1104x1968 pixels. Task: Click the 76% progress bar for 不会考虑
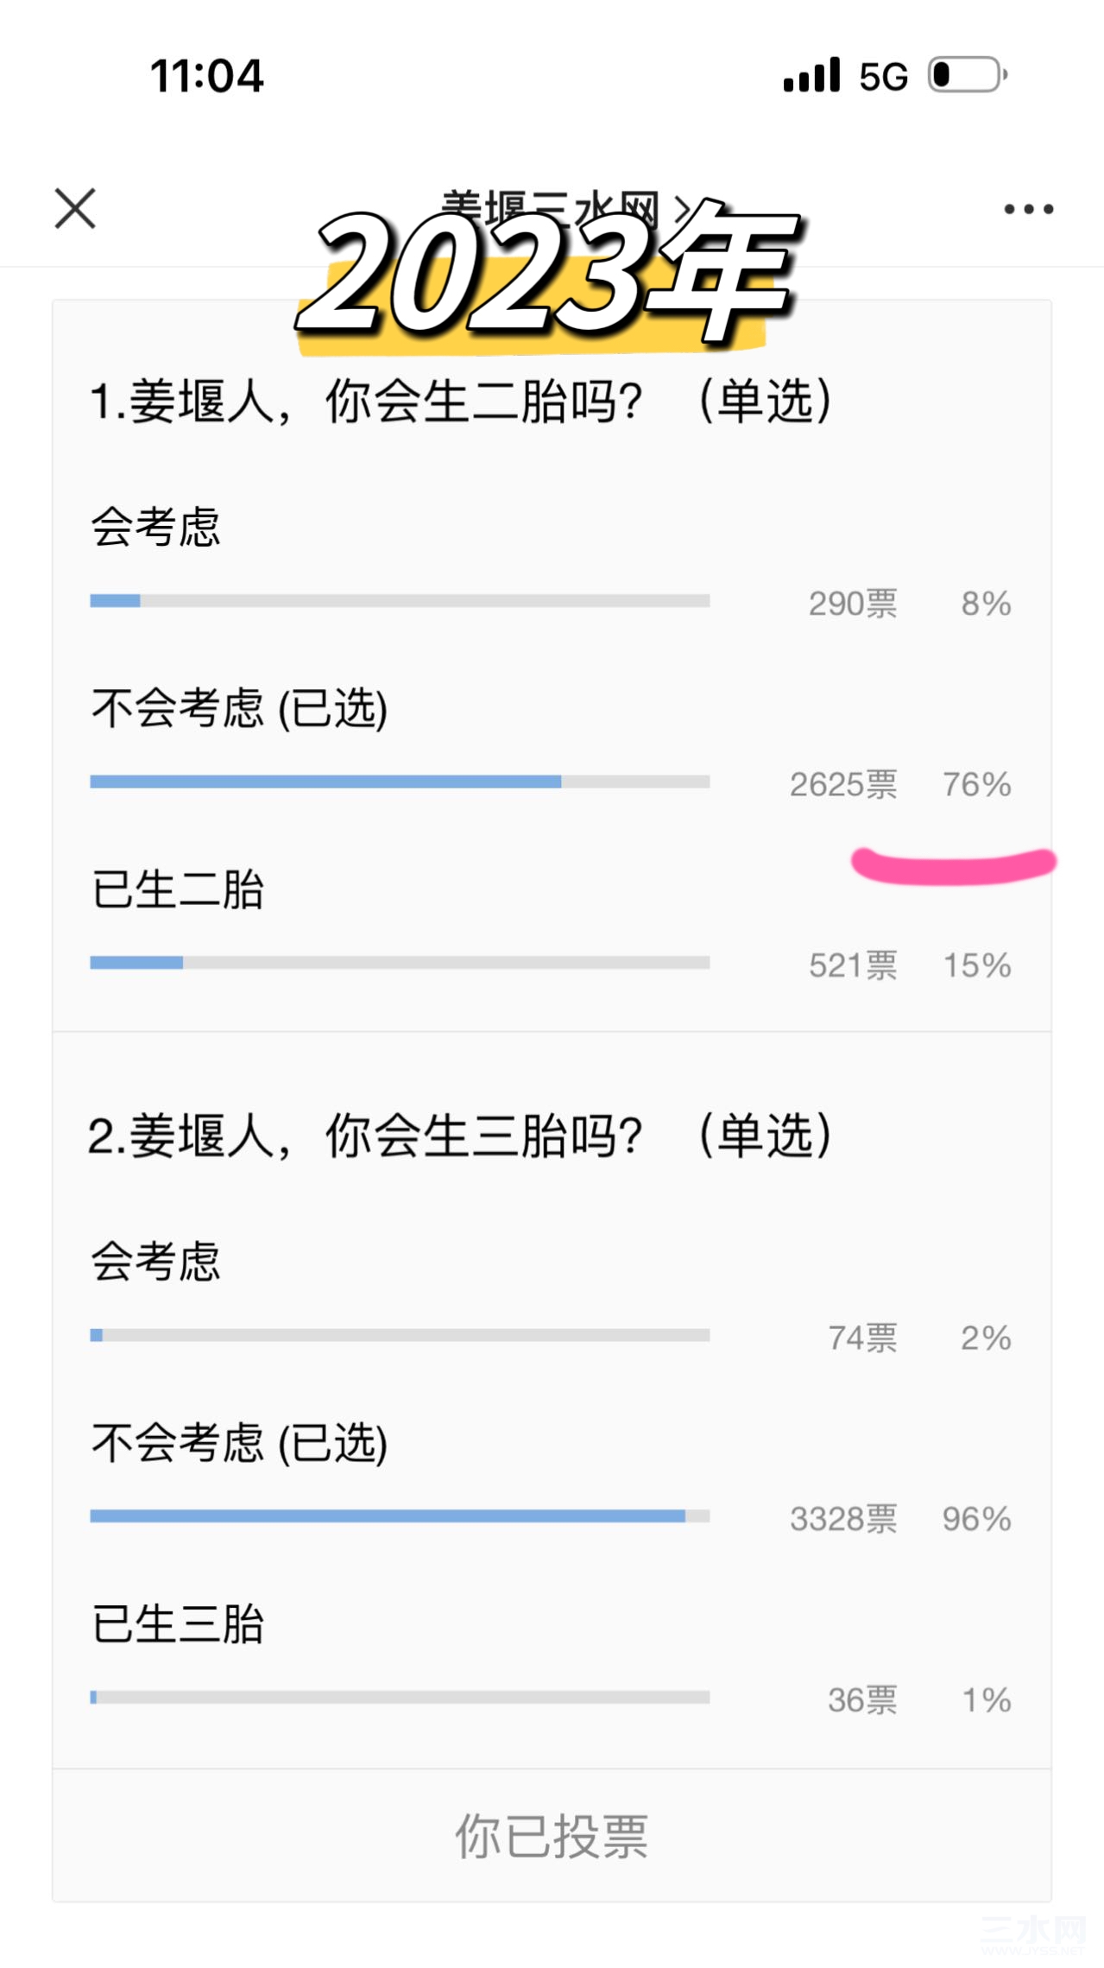pos(400,782)
